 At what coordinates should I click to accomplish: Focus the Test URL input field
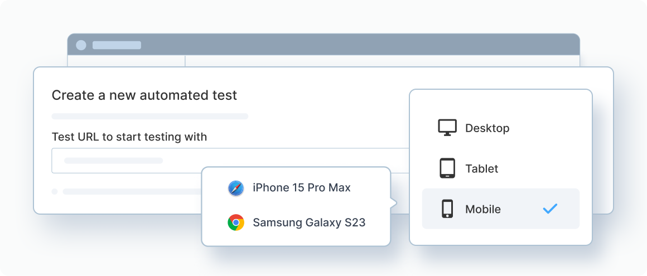pos(223,161)
